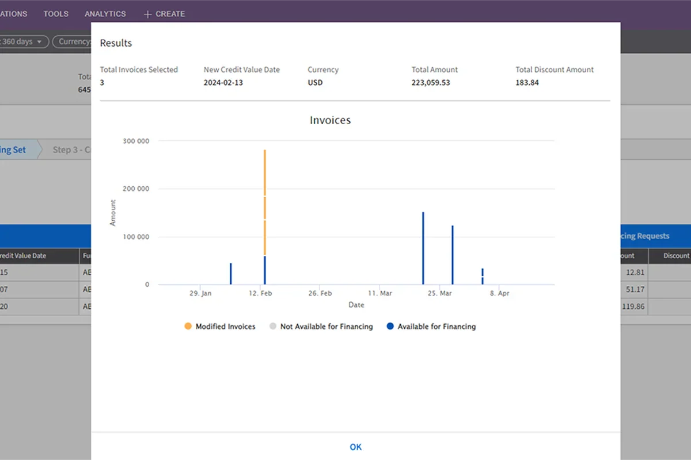Click the gray Not Available legend dot
691x460 pixels.
tap(272, 326)
